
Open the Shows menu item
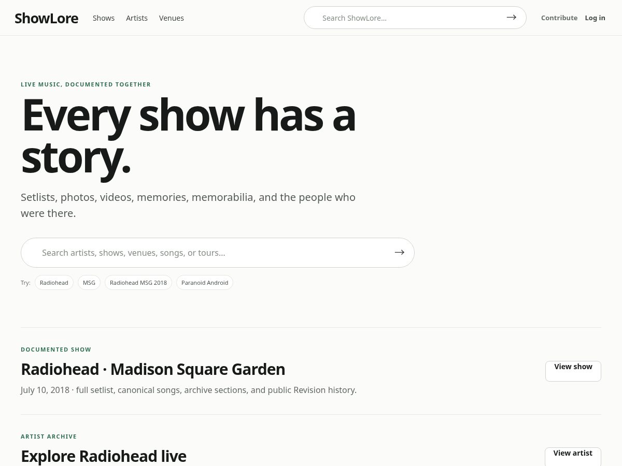pos(104,18)
